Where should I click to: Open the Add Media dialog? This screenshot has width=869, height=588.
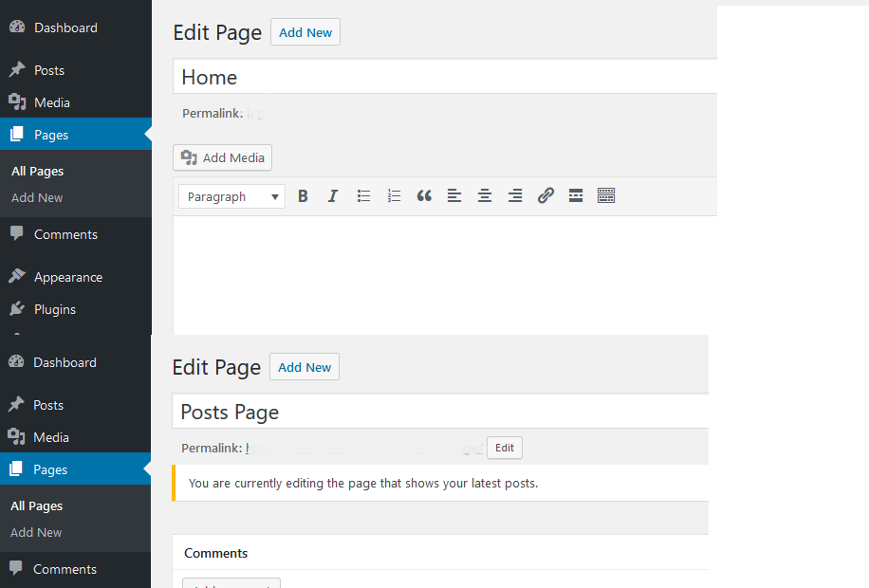point(221,157)
